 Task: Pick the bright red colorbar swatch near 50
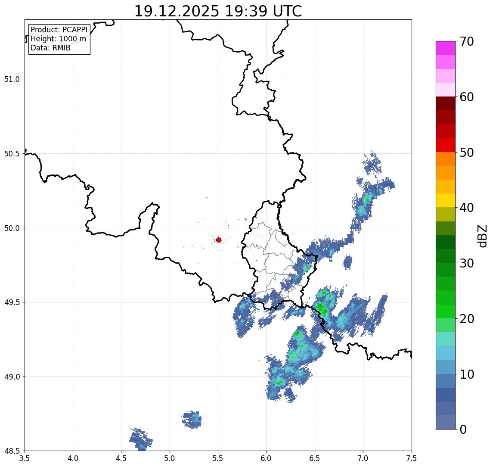coord(446,145)
